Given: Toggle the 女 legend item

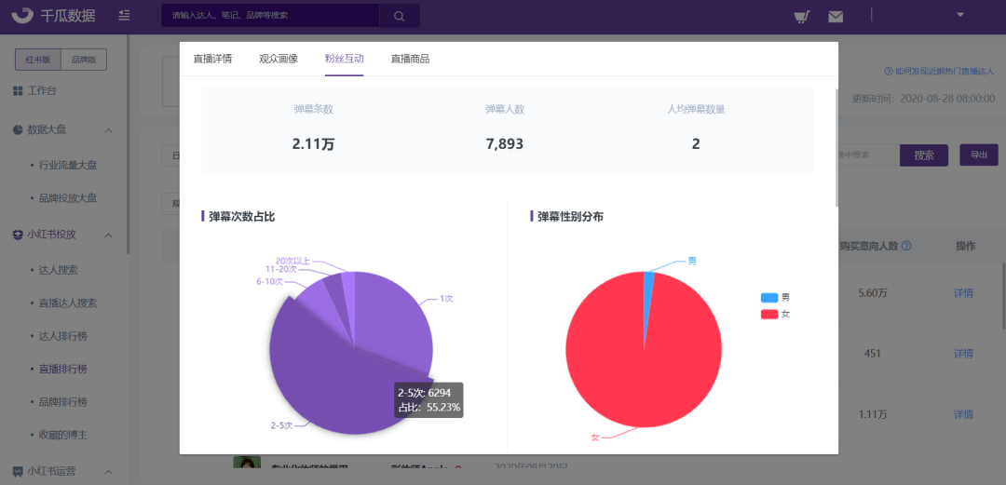Looking at the screenshot, I should click(775, 315).
